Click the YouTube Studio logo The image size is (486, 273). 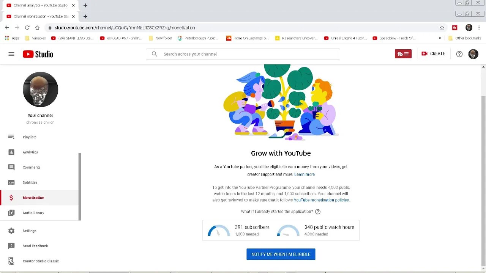coord(38,54)
